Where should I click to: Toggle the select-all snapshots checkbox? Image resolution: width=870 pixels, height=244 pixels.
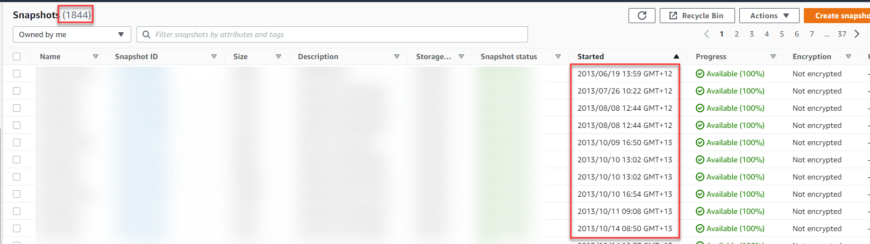click(x=17, y=56)
